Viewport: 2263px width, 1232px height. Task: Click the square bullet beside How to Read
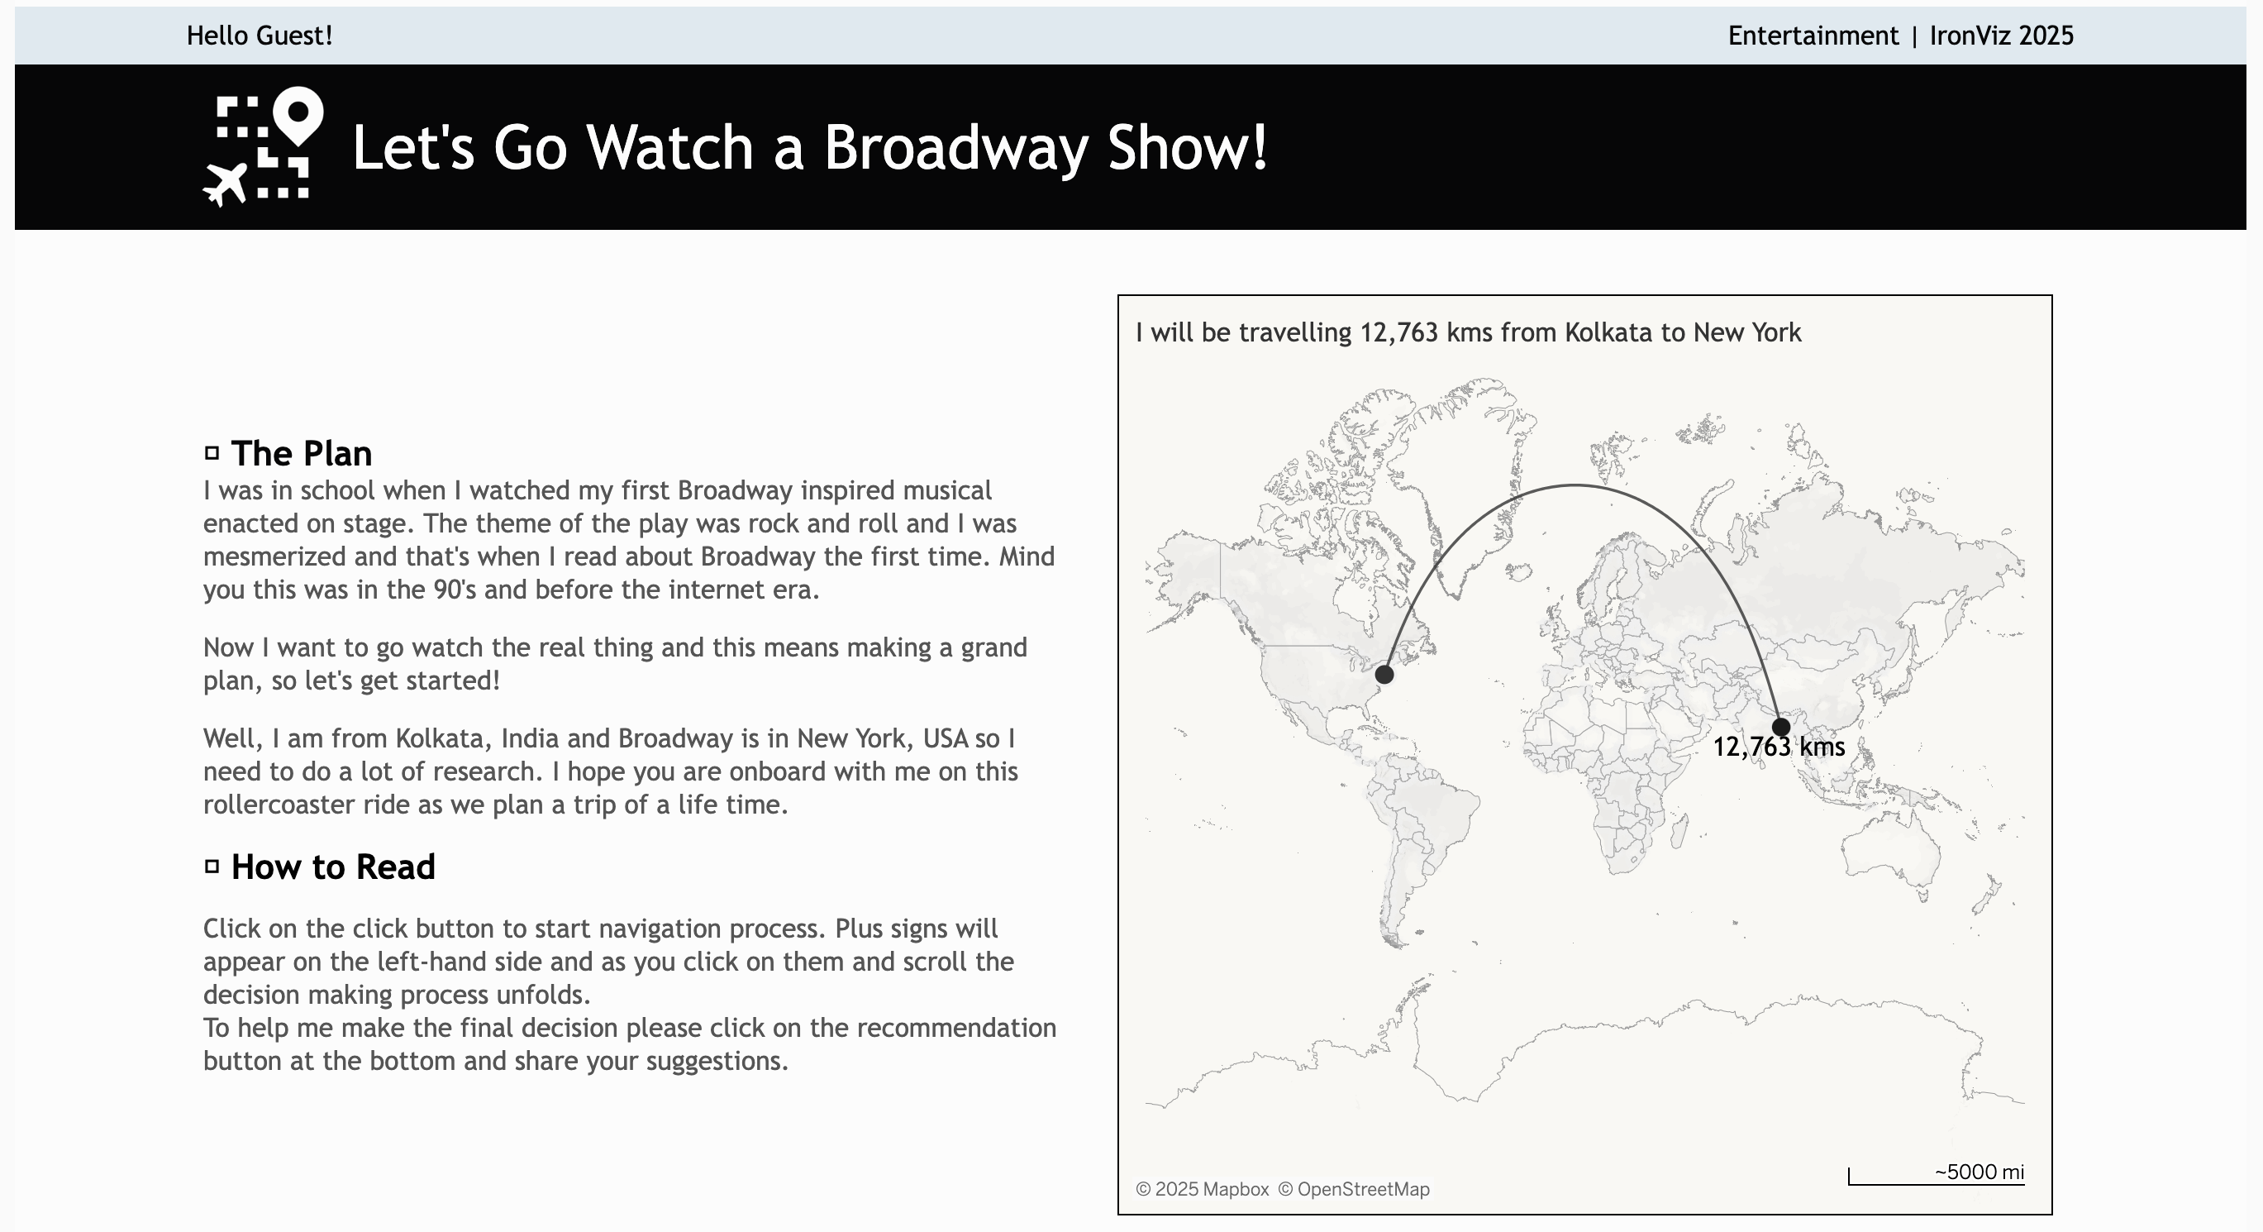click(x=212, y=867)
